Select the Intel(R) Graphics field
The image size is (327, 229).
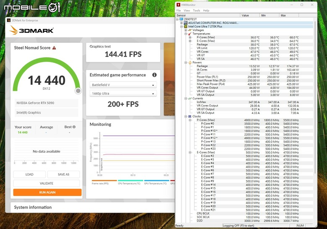point(47,112)
